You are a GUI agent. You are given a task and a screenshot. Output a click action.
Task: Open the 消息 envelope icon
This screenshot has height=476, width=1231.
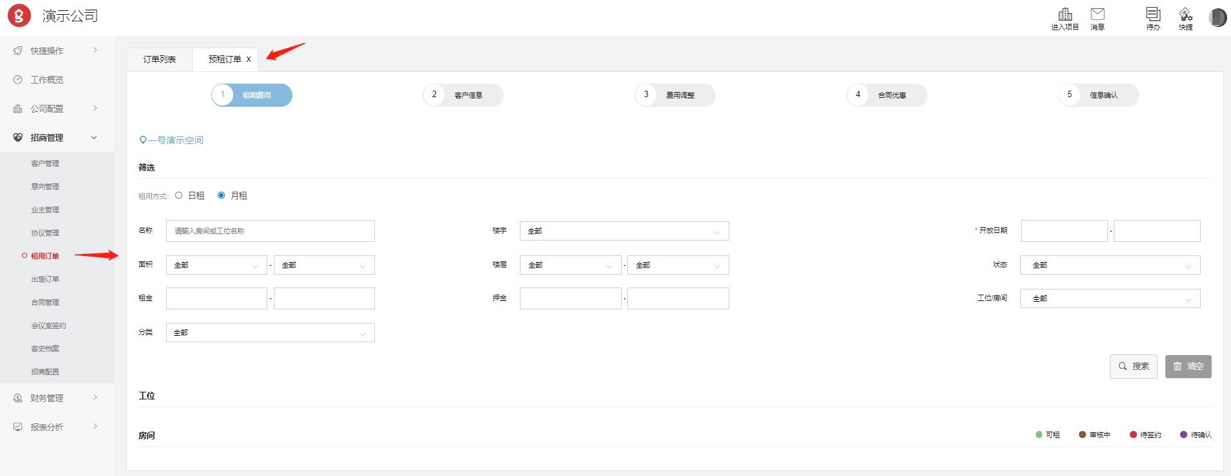tap(1097, 14)
